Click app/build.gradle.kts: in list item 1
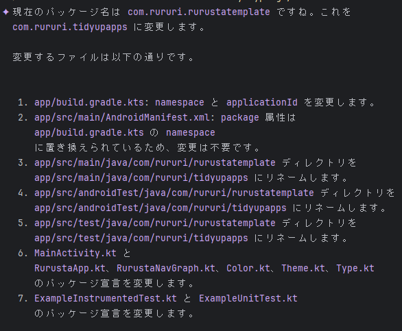402x331 pixels. pos(91,103)
